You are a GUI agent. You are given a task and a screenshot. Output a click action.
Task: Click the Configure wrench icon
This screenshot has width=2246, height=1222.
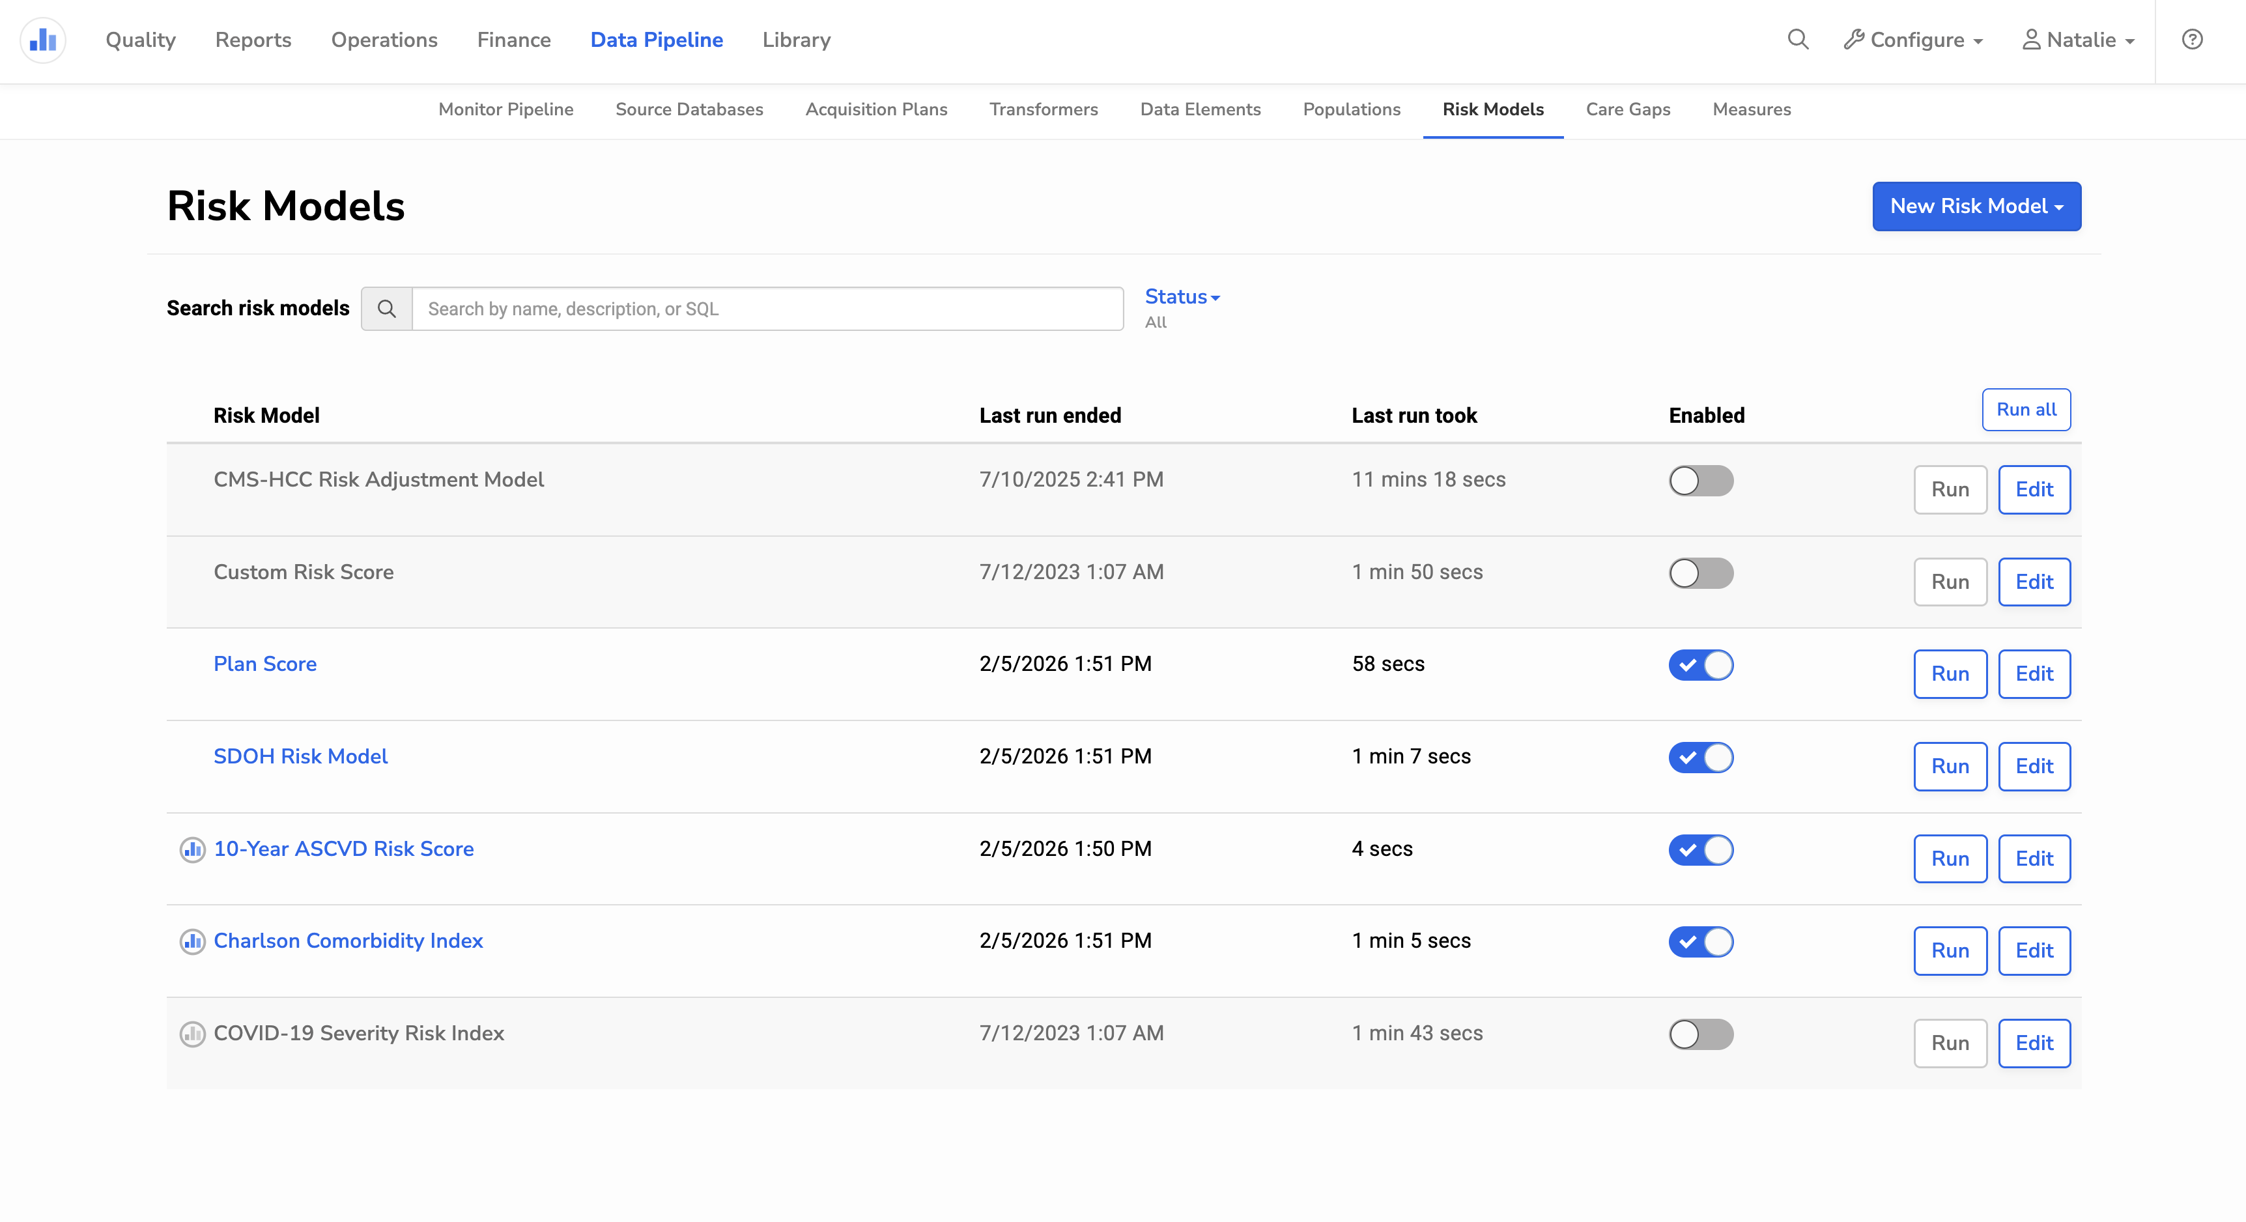1854,40
